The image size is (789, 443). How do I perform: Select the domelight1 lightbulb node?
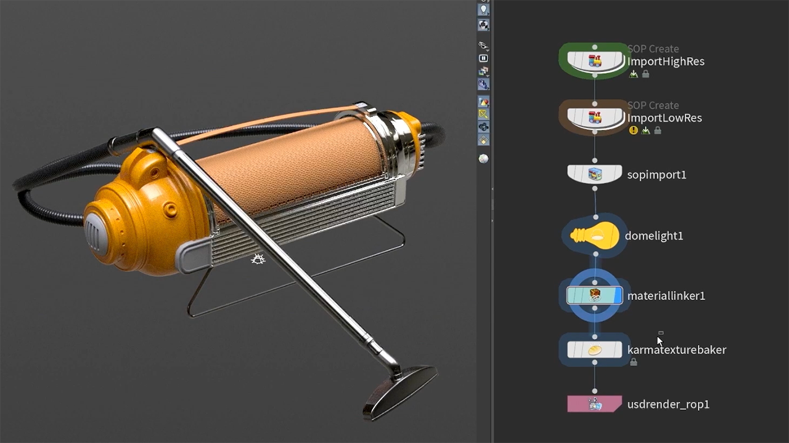594,236
